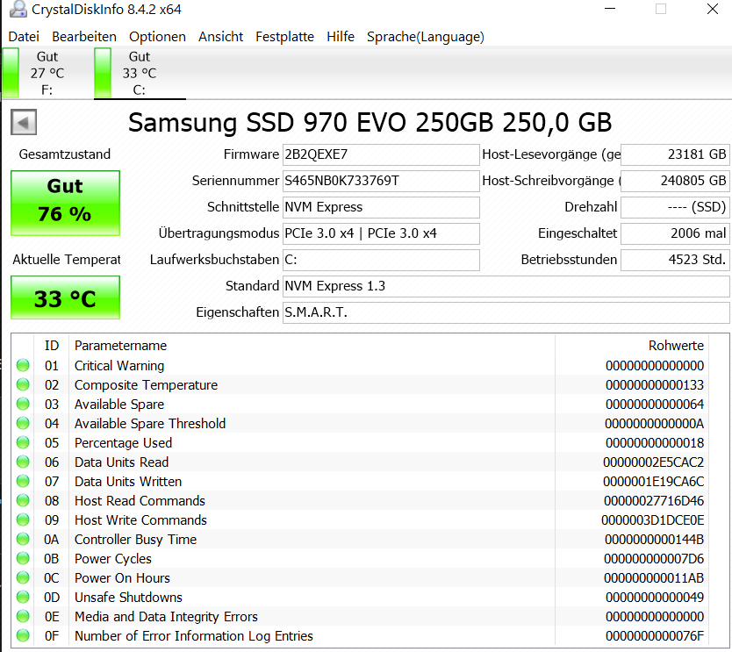
Task: Click the status circle beside Percentage Used
Action: click(23, 442)
